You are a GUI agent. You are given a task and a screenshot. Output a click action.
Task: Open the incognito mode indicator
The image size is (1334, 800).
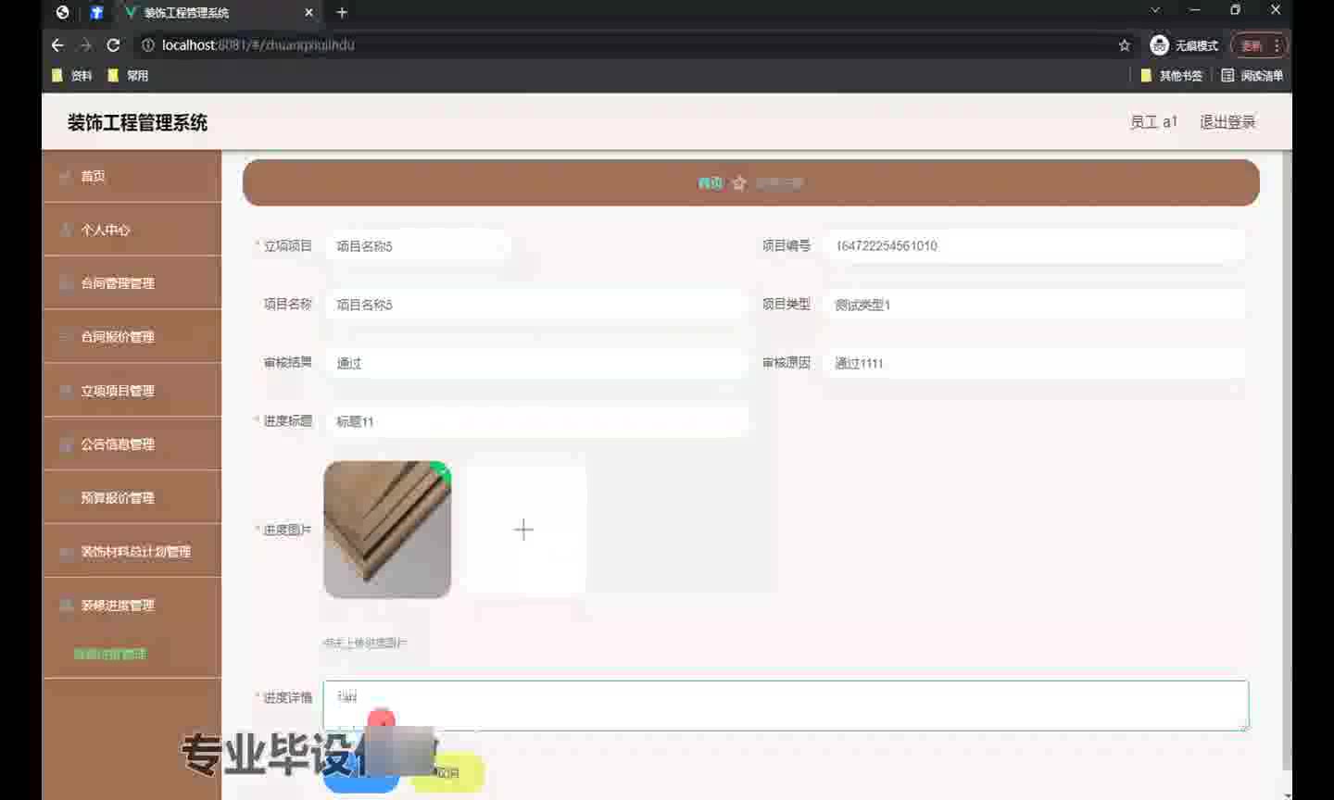[1184, 44]
